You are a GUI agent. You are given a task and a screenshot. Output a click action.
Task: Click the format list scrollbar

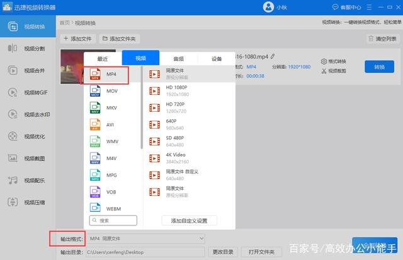(142, 107)
